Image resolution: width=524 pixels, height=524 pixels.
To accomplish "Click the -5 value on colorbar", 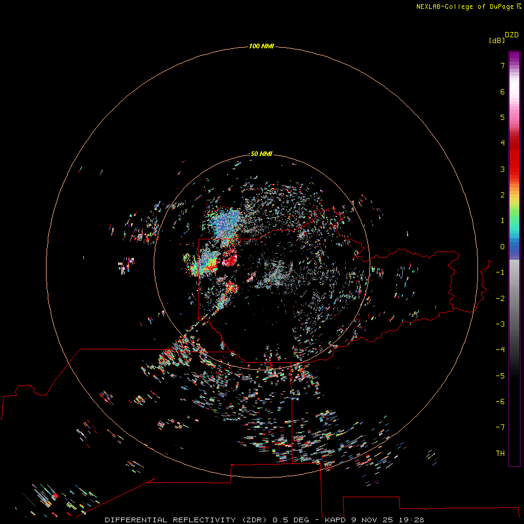I will (500, 376).
